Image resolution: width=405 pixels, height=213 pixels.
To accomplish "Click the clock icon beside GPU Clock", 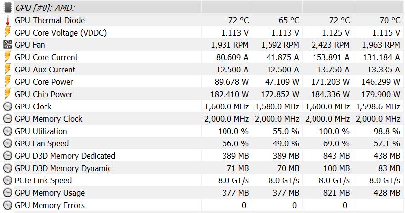I will point(8,106).
